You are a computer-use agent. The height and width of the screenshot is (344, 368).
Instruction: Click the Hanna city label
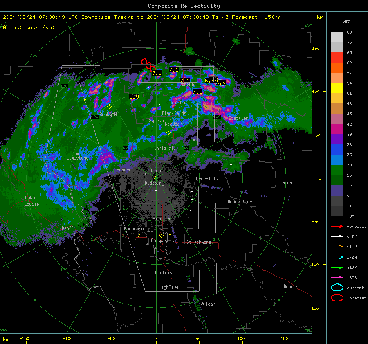click(x=286, y=182)
